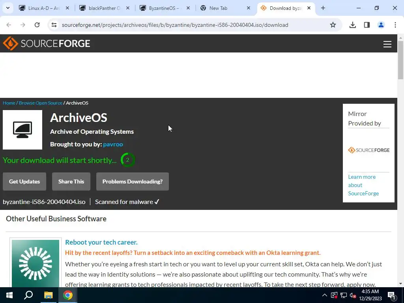Screen dimensions: 404x303
Task: Open the taskbar clock showing 4:35 AM
Action: coord(370,295)
